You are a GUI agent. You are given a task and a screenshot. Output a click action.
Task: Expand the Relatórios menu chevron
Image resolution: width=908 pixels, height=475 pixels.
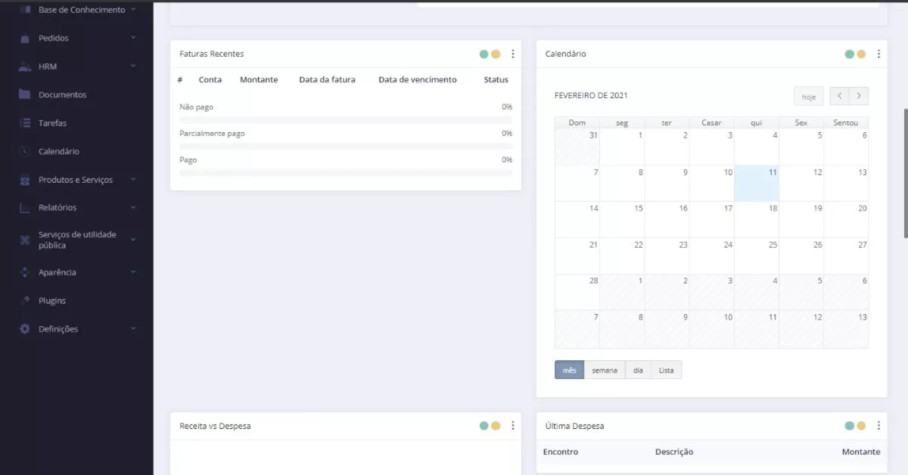(133, 207)
